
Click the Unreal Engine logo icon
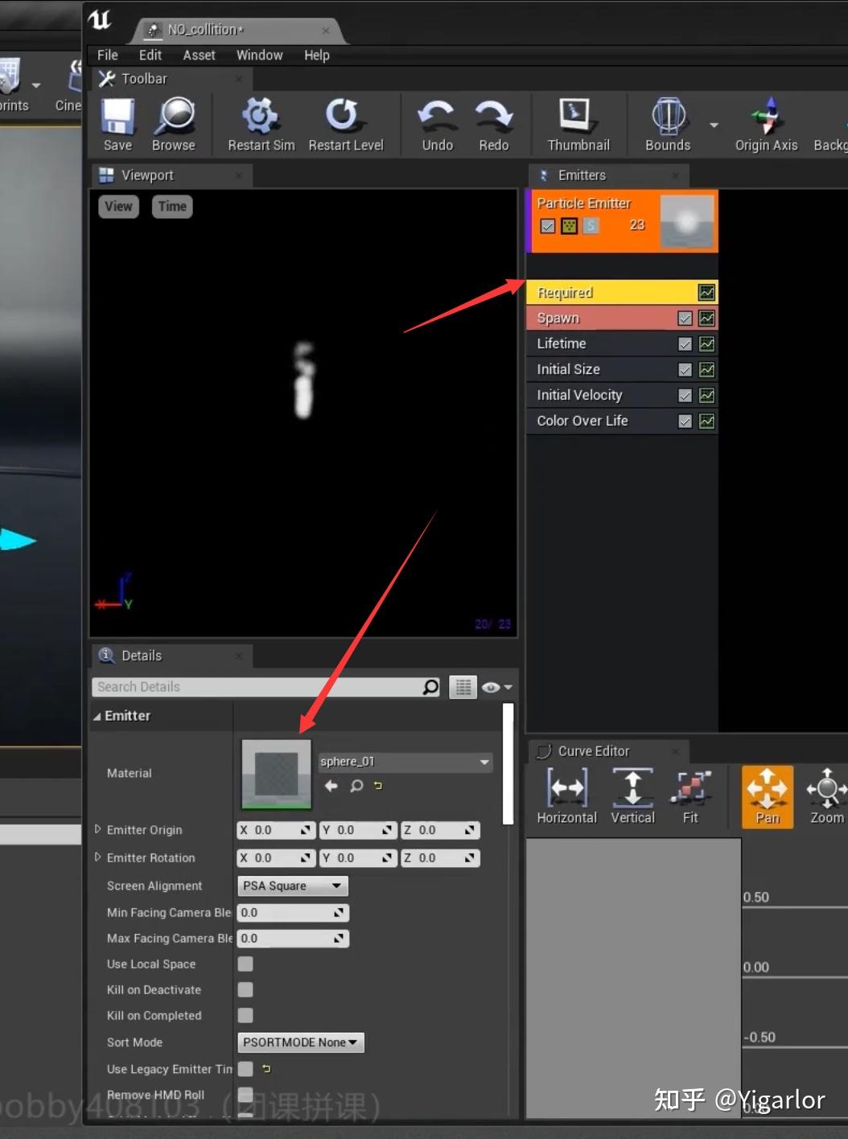100,19
